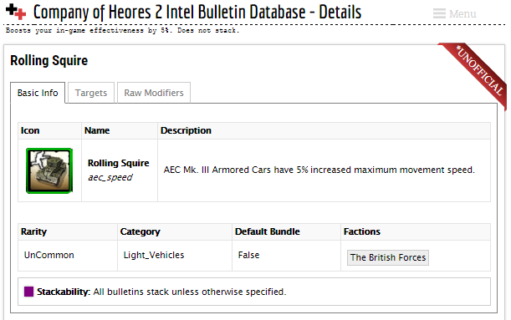The width and height of the screenshot is (511, 320).
Task: Click the Default Bundle False value
Action: (248, 255)
